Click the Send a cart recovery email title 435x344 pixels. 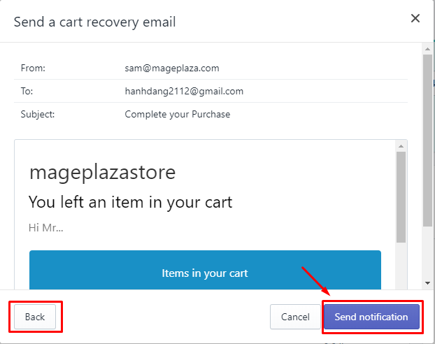[x=94, y=22]
